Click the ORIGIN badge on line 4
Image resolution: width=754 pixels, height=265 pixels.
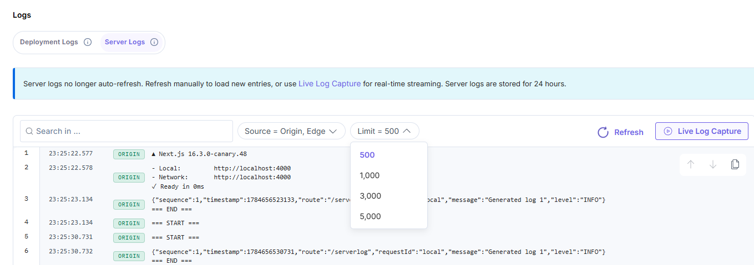point(129,224)
